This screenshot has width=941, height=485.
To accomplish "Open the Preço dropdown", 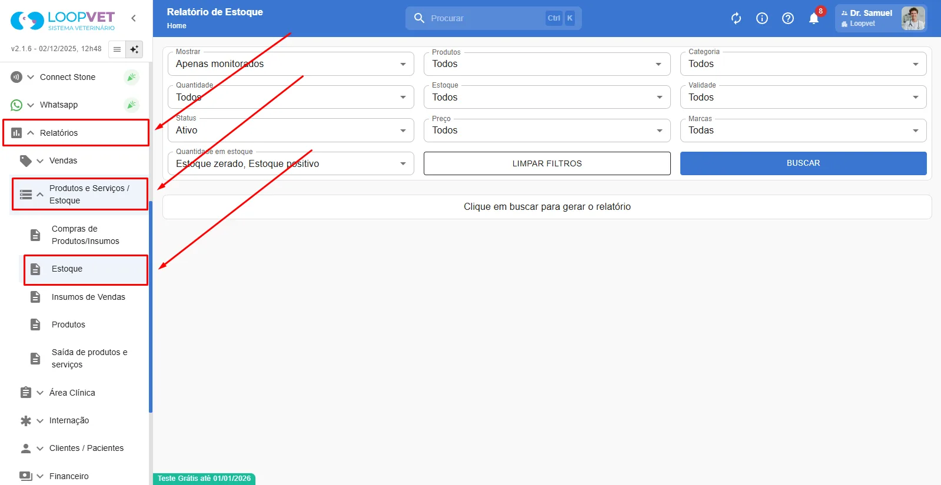I will (x=547, y=131).
